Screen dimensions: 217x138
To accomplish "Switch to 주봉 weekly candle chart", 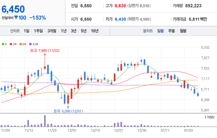I will pos(171,31).
